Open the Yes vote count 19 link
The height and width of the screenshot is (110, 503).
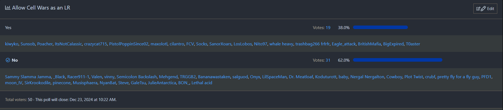click(328, 28)
